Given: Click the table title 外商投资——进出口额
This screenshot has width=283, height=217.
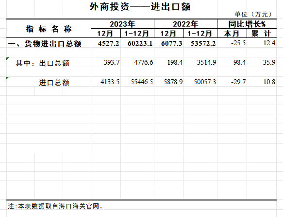Looking at the screenshot, I should pyautogui.click(x=140, y=7).
